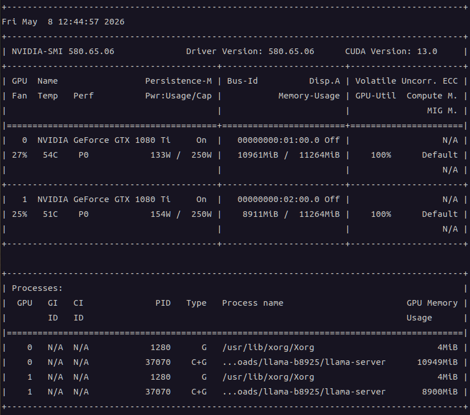Screen dimensions: 470x415
Task: Click GPU 1 '/usr/lib/xorg/Xorg' process name
Action: (x=268, y=377)
